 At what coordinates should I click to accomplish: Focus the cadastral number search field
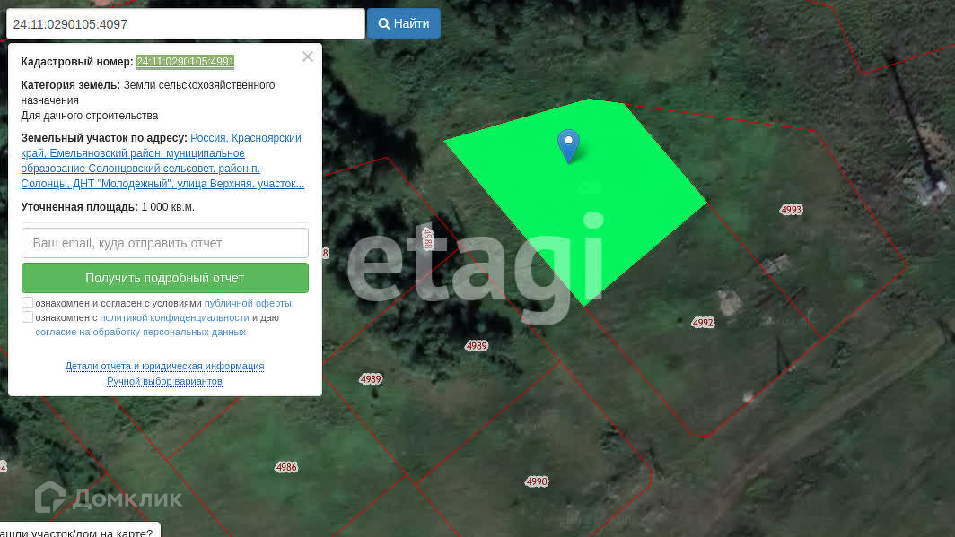pos(185,24)
